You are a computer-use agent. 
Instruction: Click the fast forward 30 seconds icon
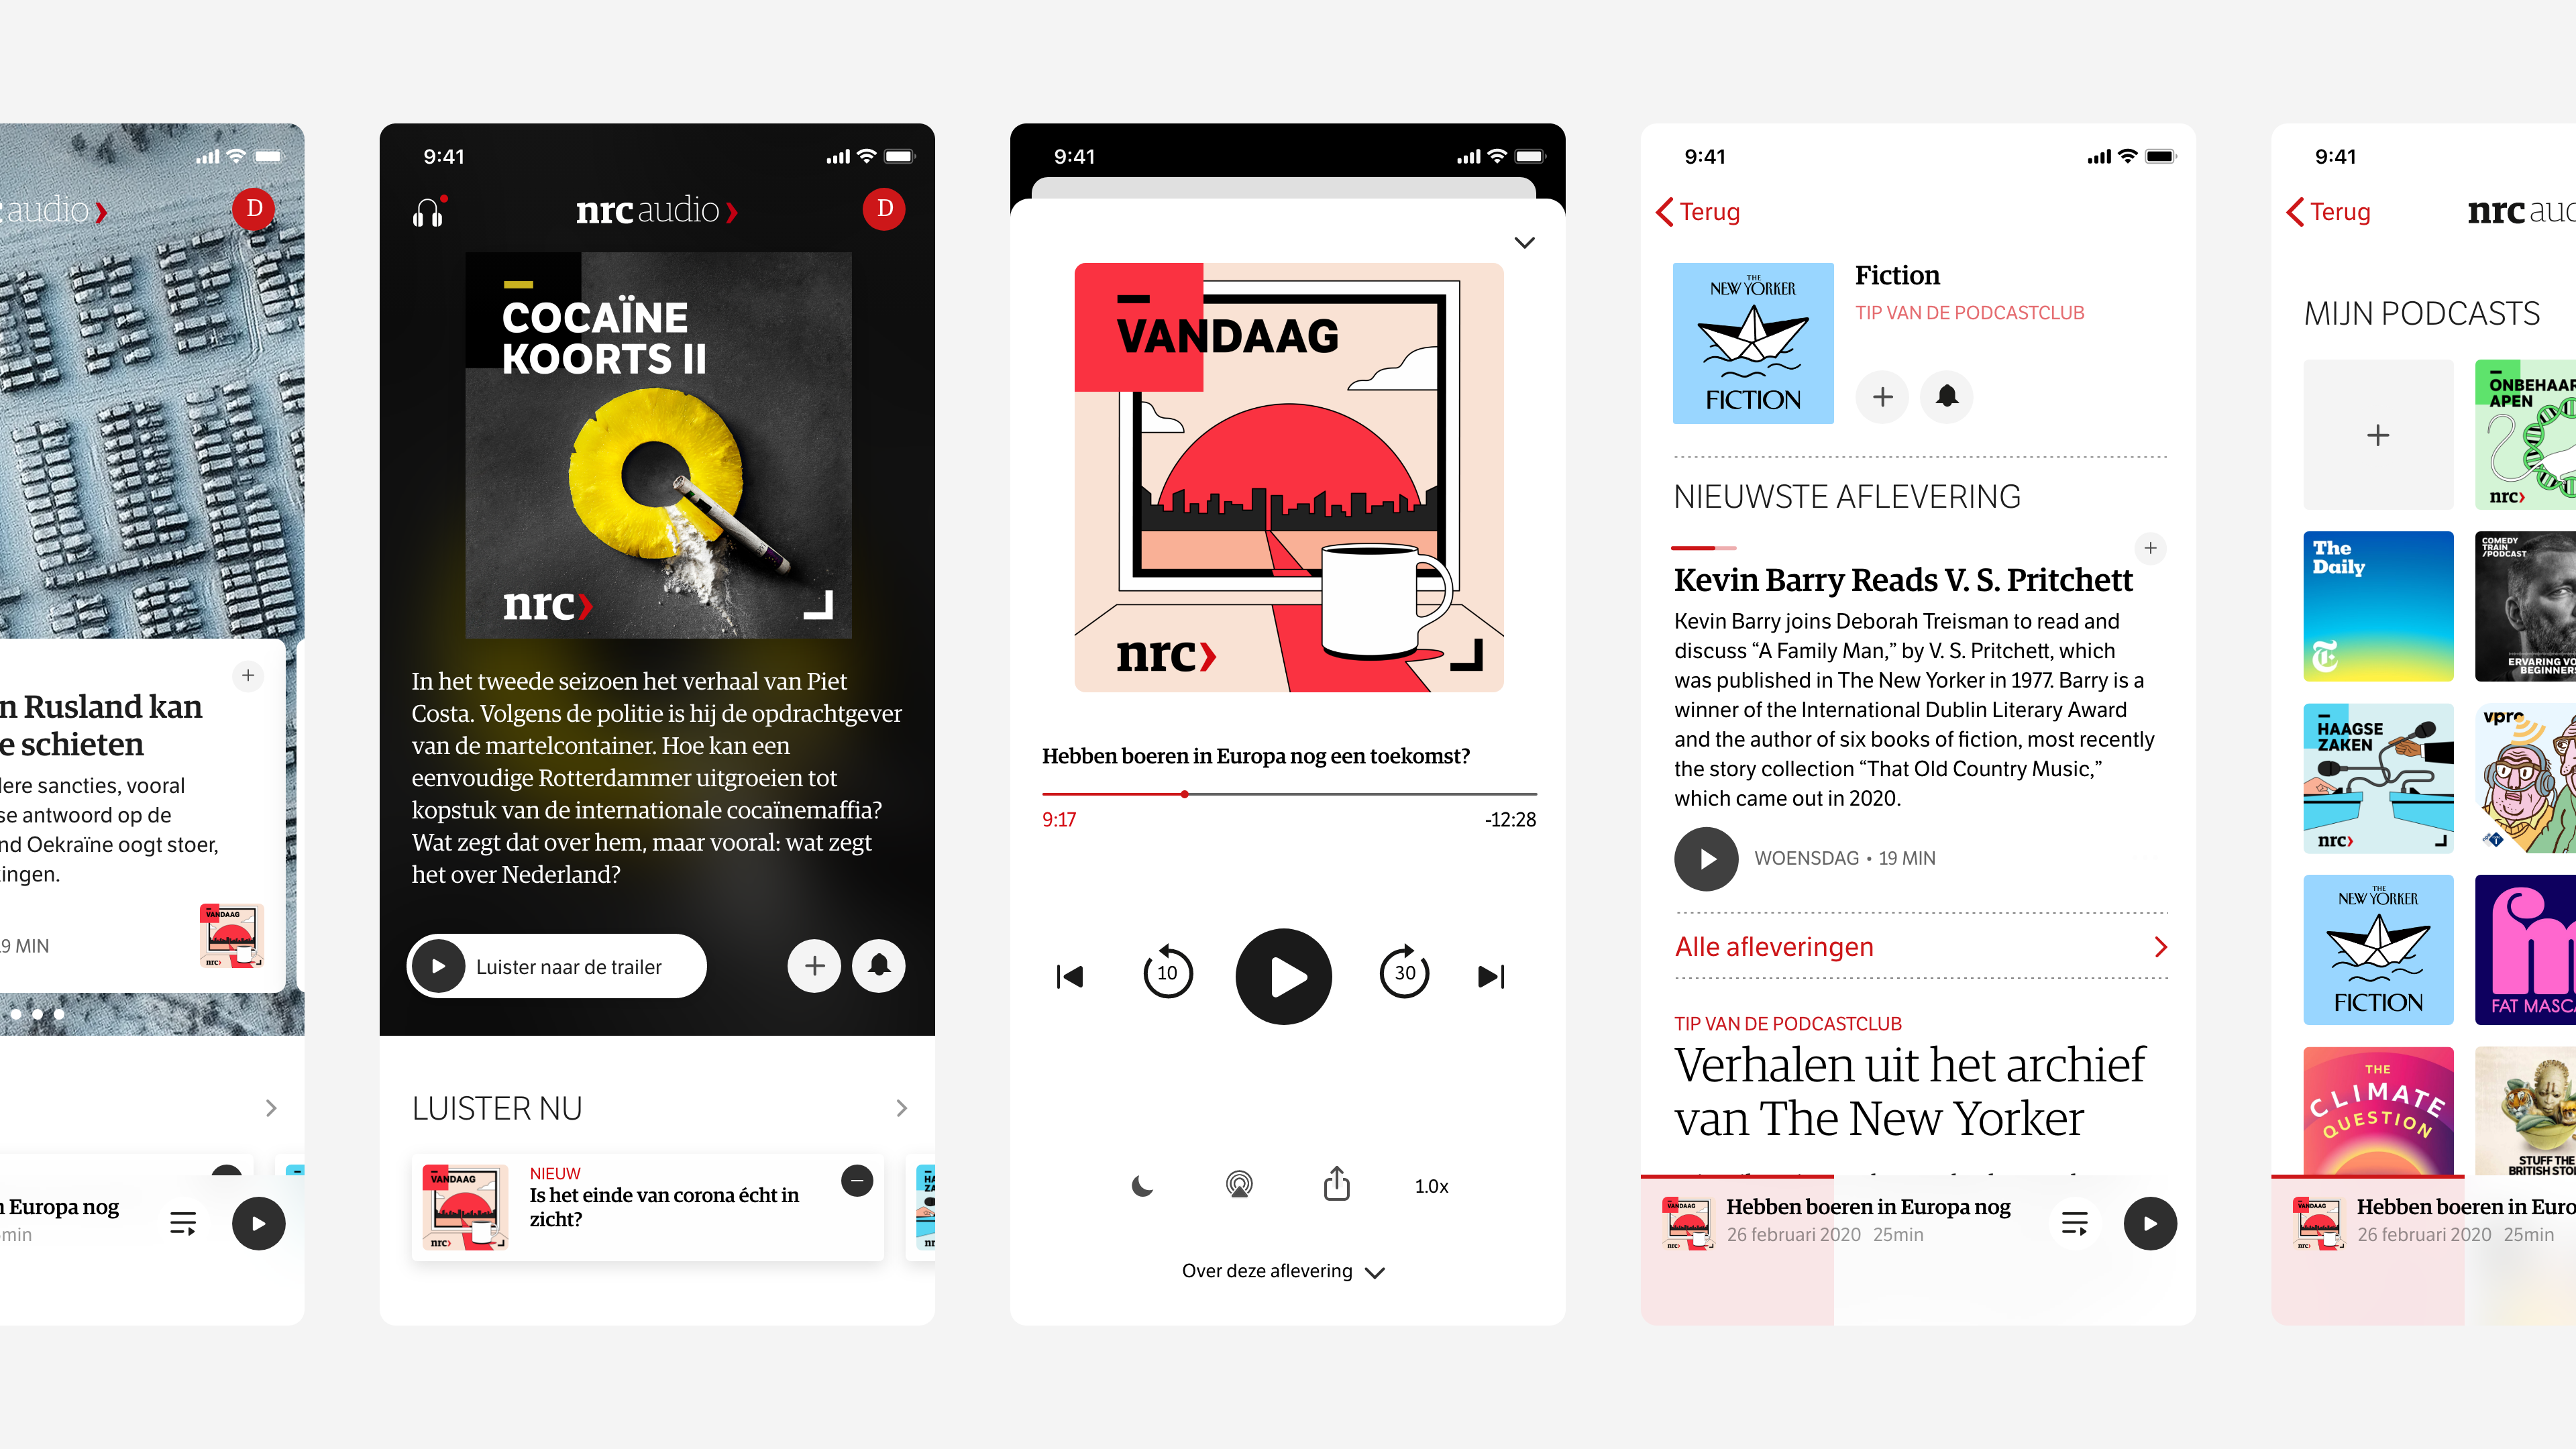(x=1403, y=975)
